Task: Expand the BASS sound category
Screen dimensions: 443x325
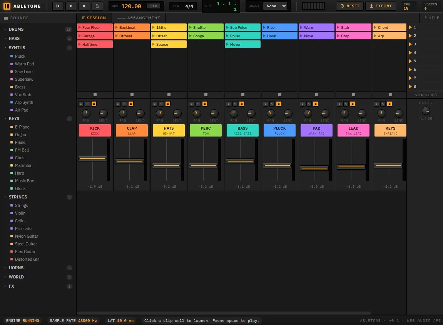Action: (38, 38)
